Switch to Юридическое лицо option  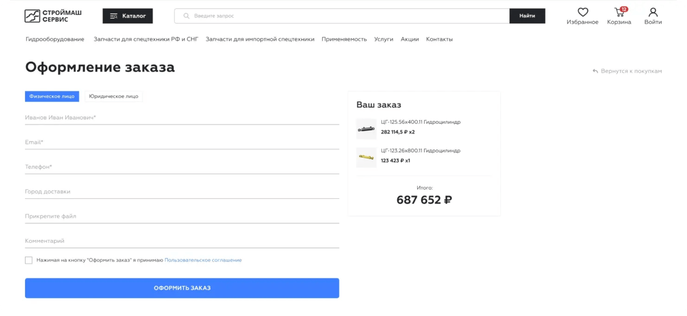(x=113, y=96)
